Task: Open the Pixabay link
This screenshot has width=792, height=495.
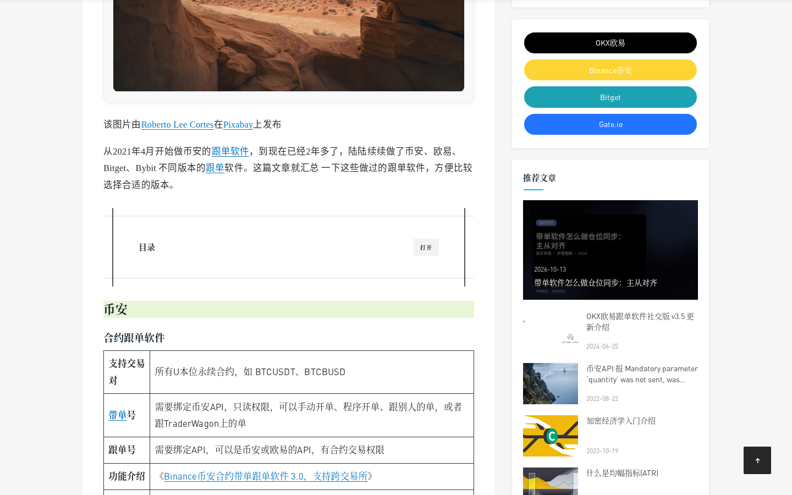Action: point(238,124)
